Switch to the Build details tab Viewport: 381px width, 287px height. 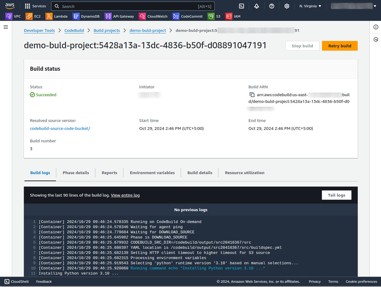[x=200, y=173]
